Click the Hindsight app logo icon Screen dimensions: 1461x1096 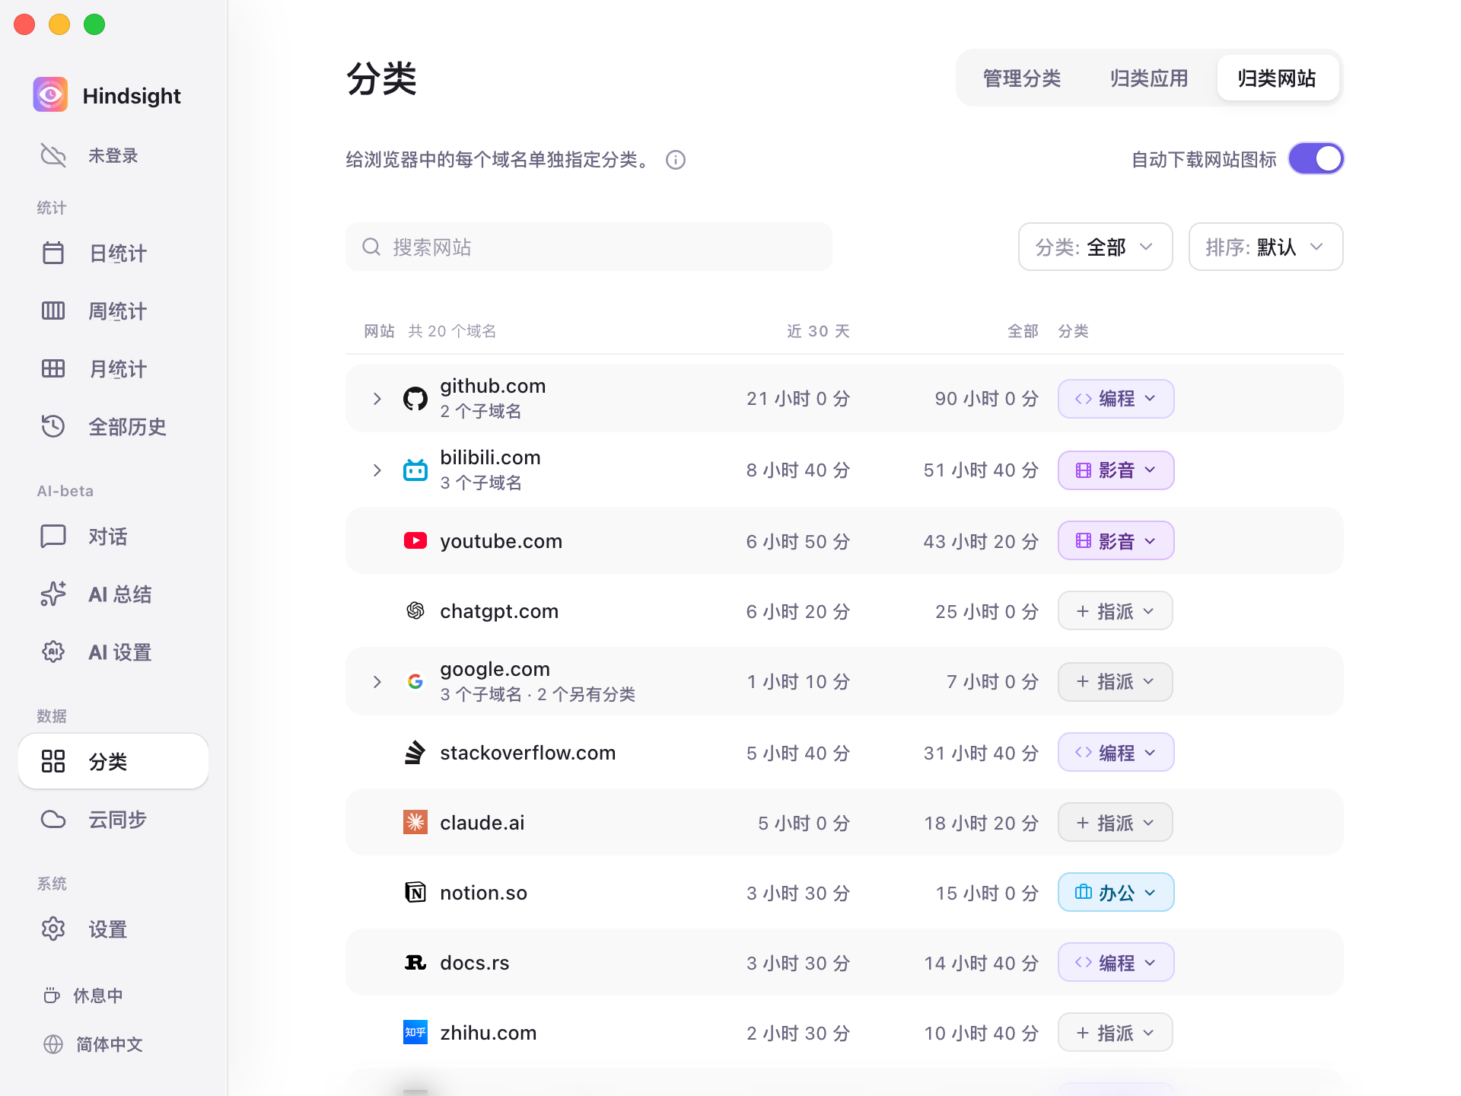click(x=50, y=95)
